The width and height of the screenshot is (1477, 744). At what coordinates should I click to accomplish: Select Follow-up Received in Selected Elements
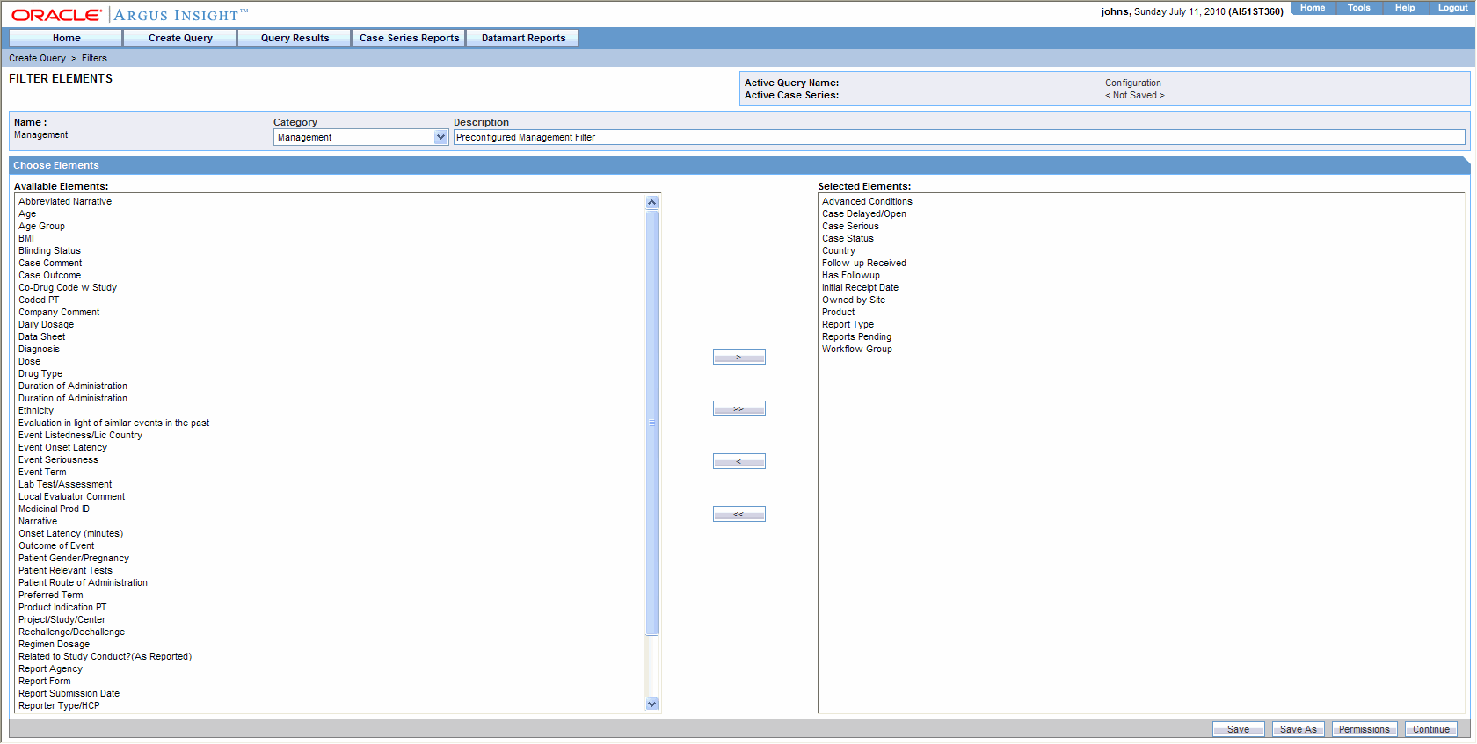pyautogui.click(x=864, y=263)
